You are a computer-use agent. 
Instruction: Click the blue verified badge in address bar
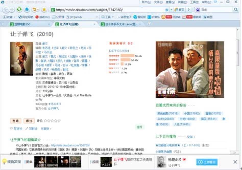167,10
